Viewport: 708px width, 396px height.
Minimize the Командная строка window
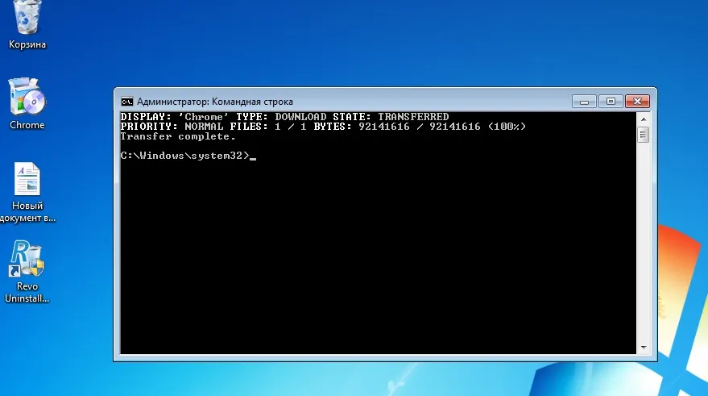(x=584, y=102)
